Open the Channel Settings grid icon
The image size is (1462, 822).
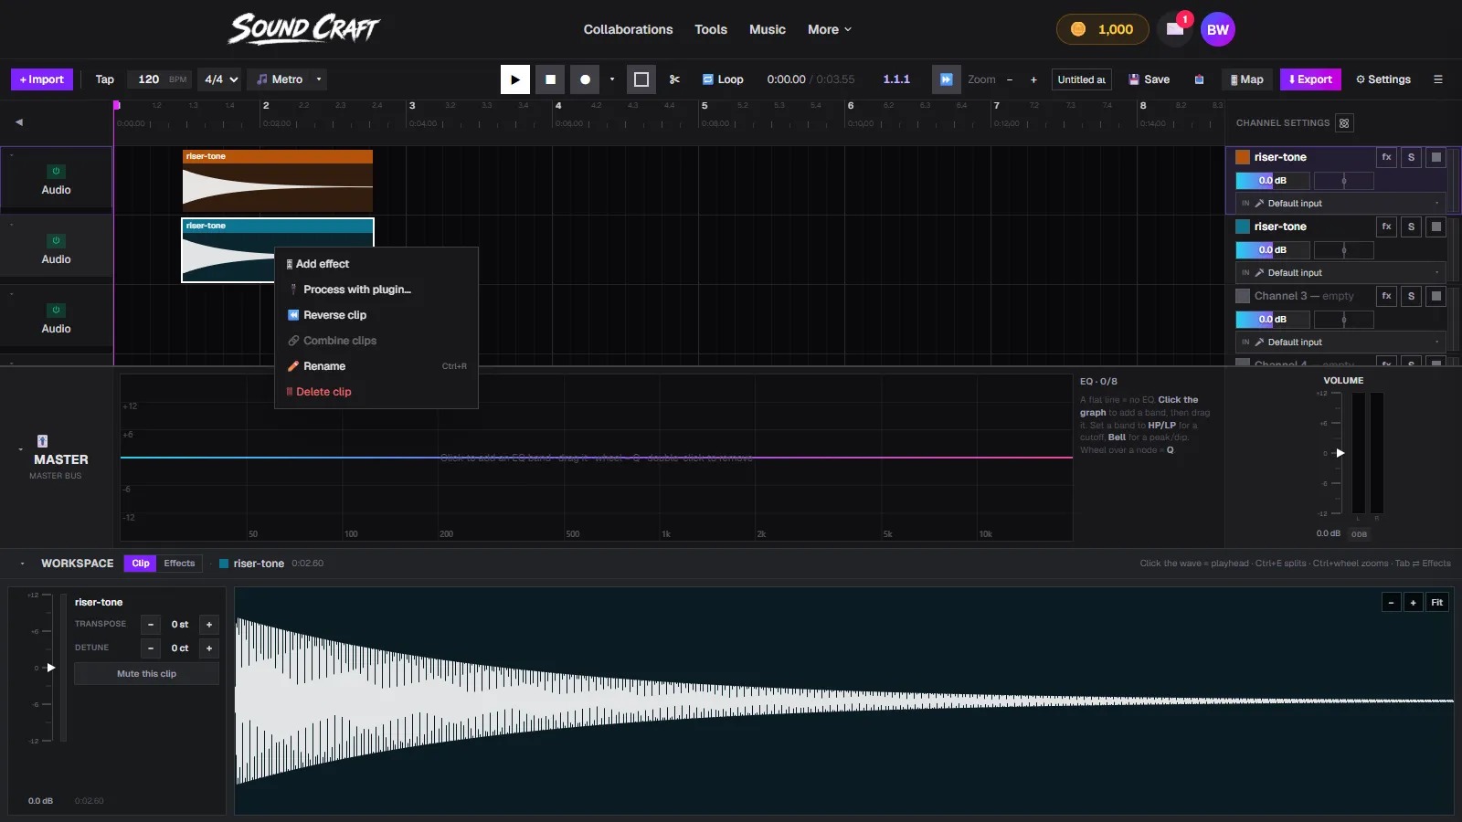coord(1343,123)
